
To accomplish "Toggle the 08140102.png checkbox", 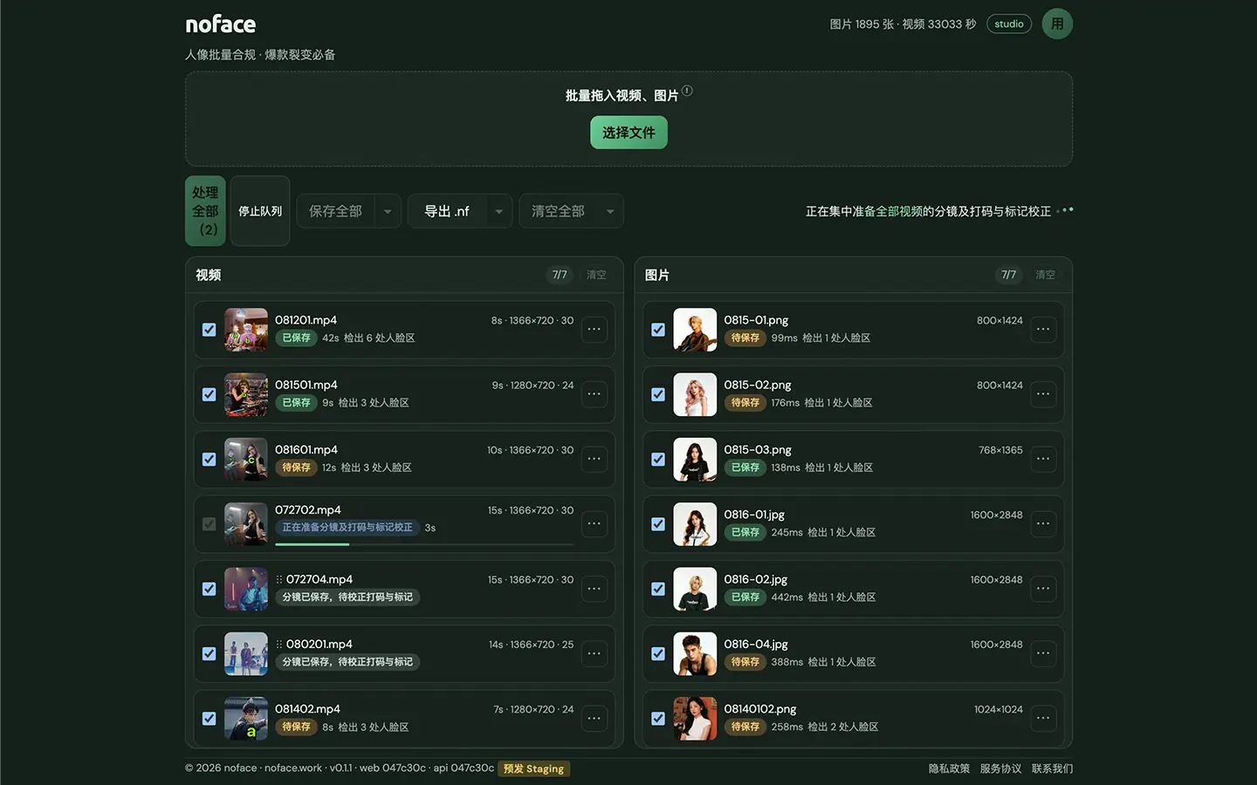I will tap(658, 719).
